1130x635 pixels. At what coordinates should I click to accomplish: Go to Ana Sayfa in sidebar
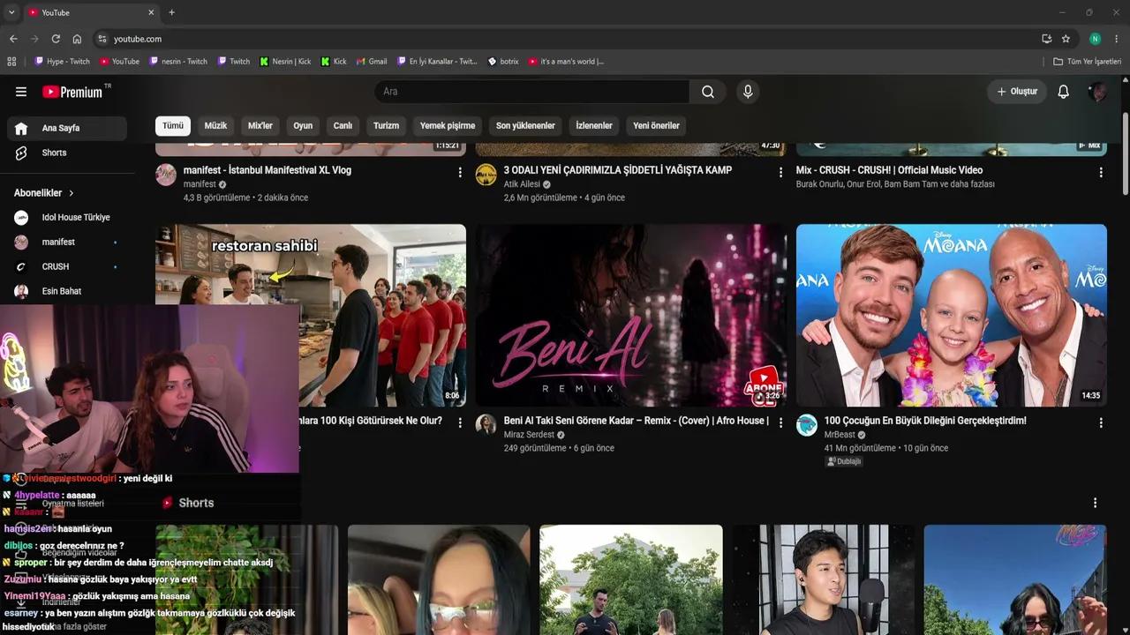tap(67, 128)
